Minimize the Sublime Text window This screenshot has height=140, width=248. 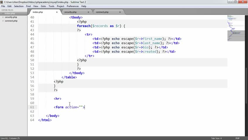(230, 2)
